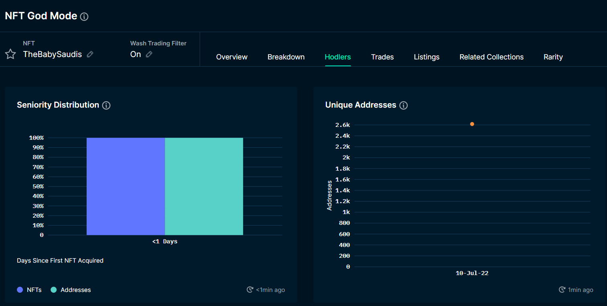Click the vertical Addresses axis title
This screenshot has height=306, width=607.
(x=329, y=196)
